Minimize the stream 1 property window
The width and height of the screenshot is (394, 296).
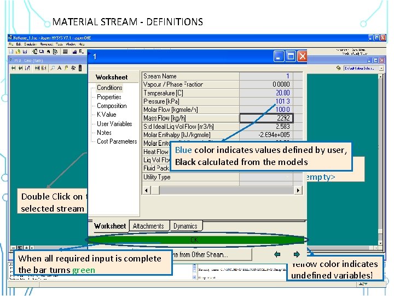279,56
